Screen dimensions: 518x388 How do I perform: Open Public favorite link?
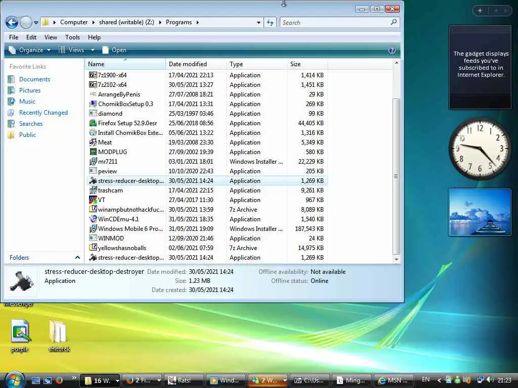pyautogui.click(x=27, y=134)
